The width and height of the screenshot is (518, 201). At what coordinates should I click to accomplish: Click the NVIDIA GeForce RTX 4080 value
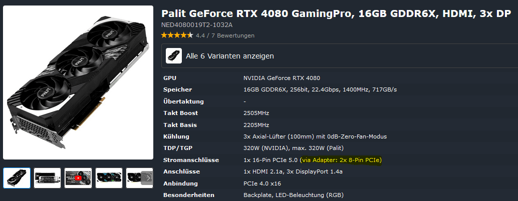tap(282, 78)
